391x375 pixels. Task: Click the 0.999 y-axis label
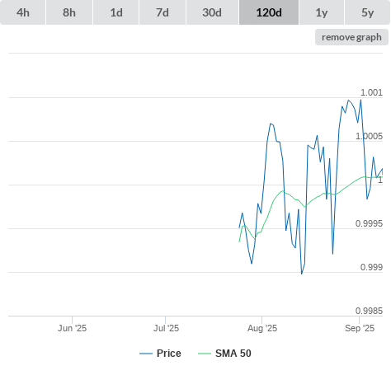point(371,267)
